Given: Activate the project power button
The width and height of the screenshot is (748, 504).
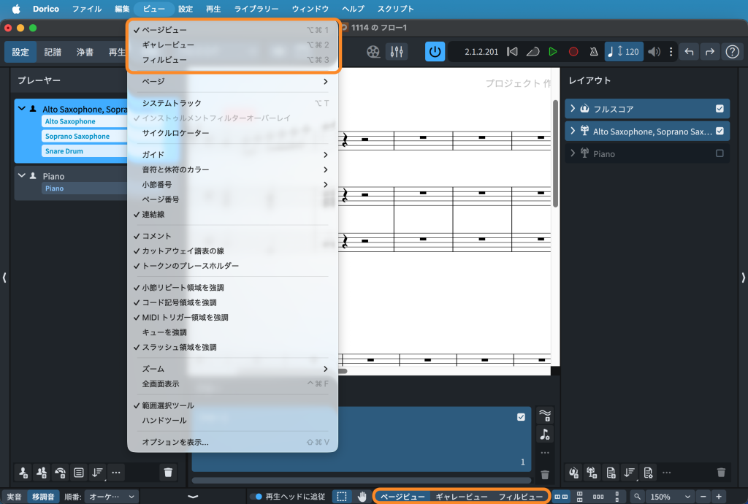Looking at the screenshot, I should 435,52.
